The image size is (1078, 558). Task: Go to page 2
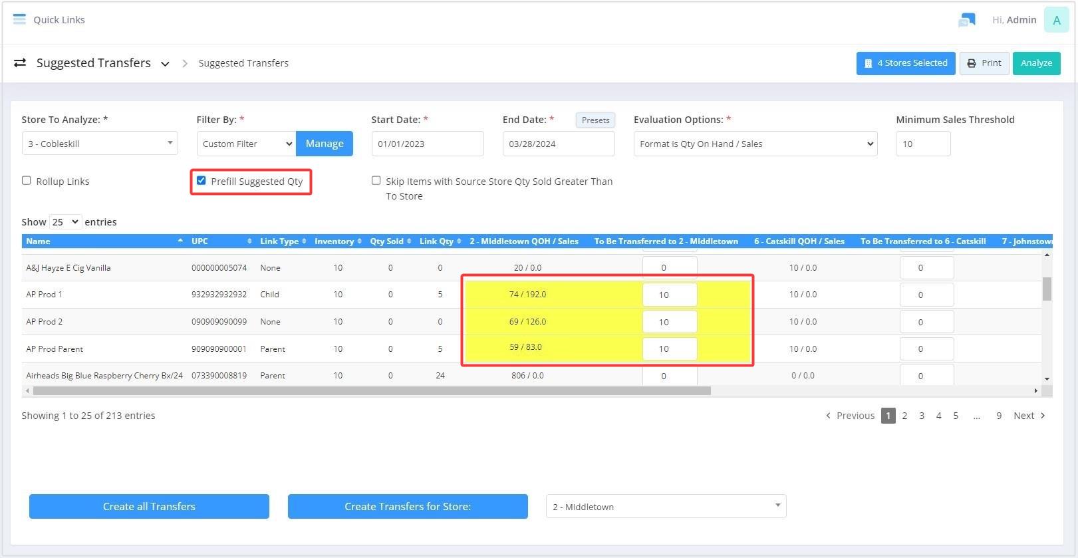(x=904, y=416)
